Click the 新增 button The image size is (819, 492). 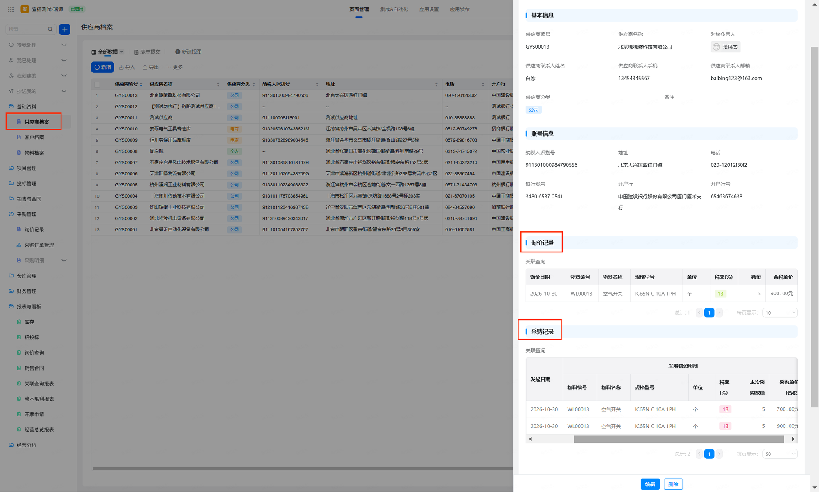coord(102,67)
